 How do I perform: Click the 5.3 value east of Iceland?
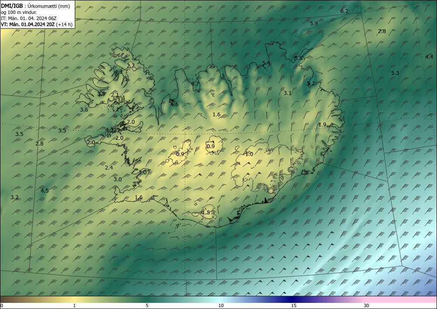395,73
